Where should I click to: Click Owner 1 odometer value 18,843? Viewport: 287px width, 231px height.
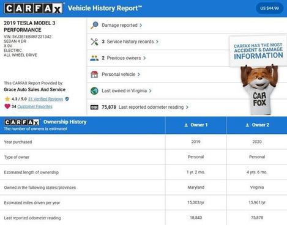196,218
